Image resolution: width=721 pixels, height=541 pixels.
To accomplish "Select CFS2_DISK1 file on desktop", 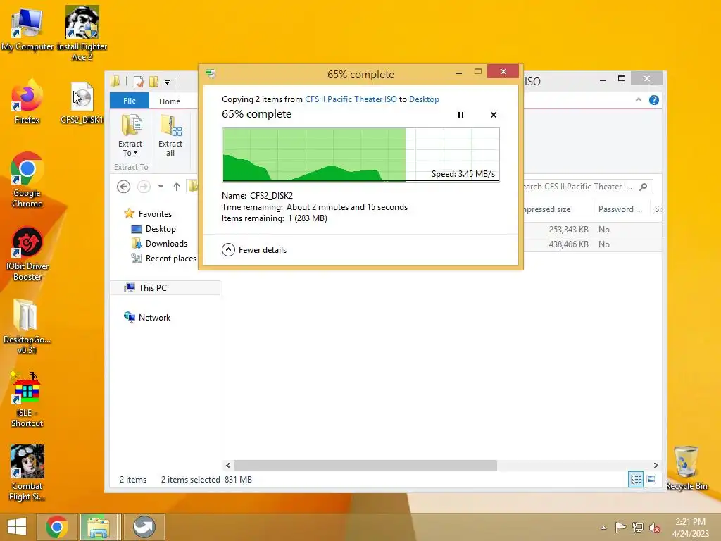I will [x=82, y=102].
